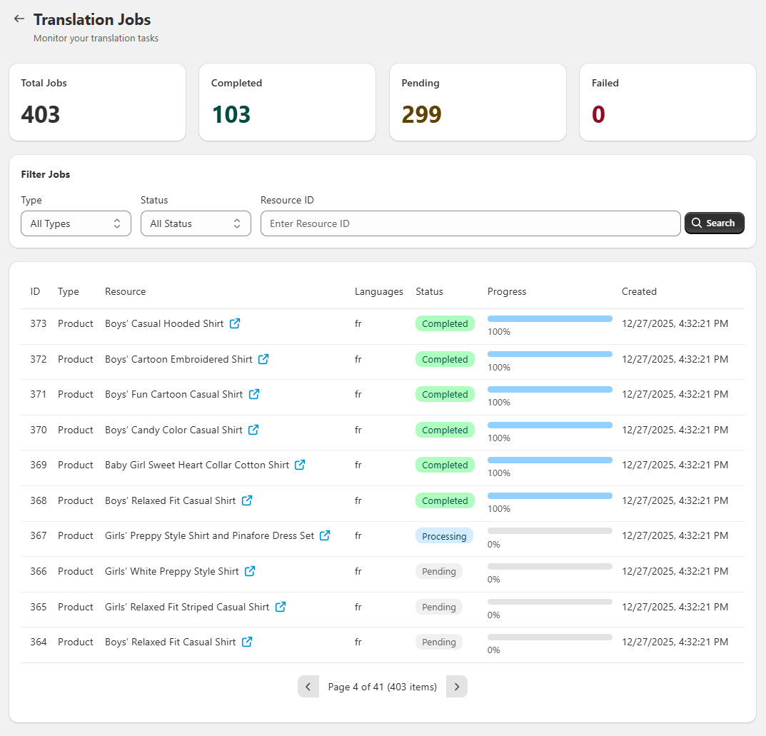The image size is (766, 736).
Task: Go to the previous page of jobs
Action: tap(308, 687)
